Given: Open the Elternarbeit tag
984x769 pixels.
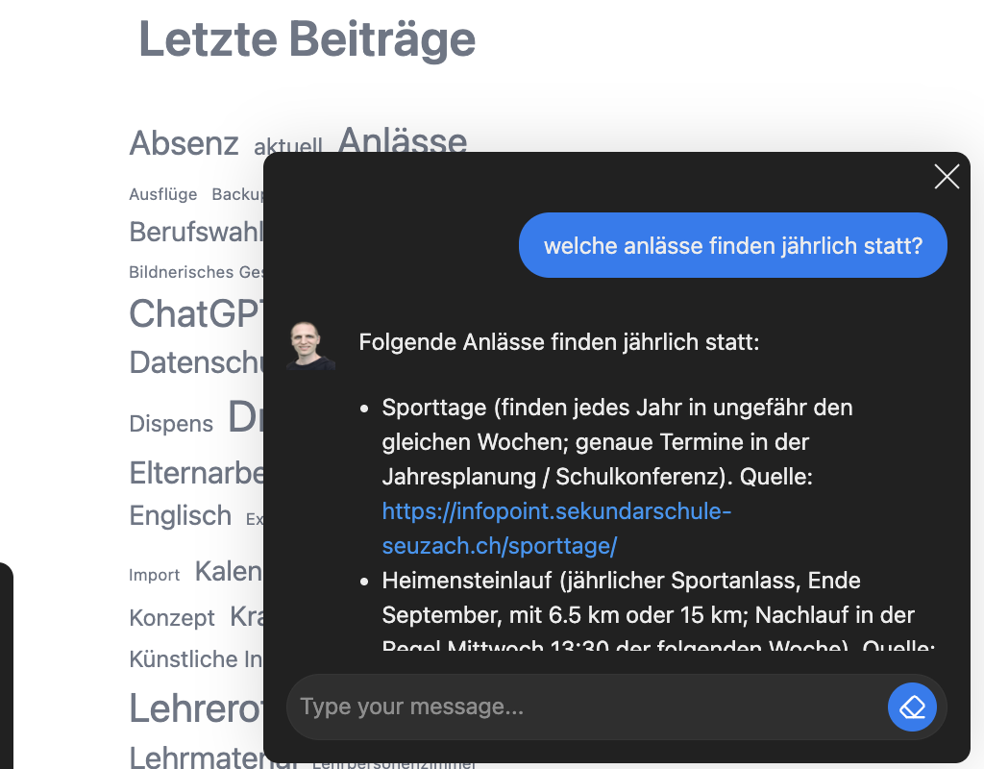Looking at the screenshot, I should 197,473.
